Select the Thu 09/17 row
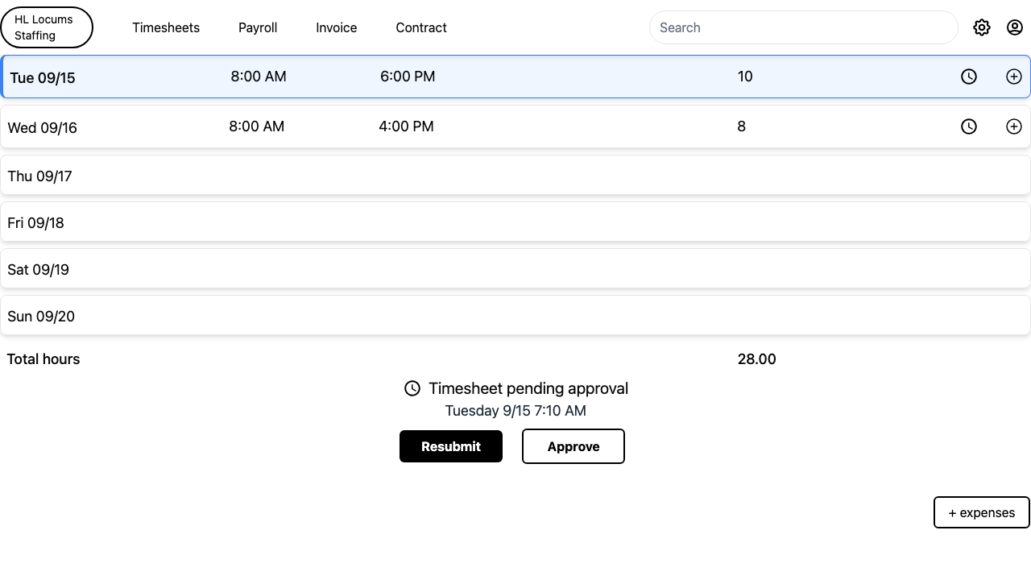The height and width of the screenshot is (580, 1031). coord(515,176)
